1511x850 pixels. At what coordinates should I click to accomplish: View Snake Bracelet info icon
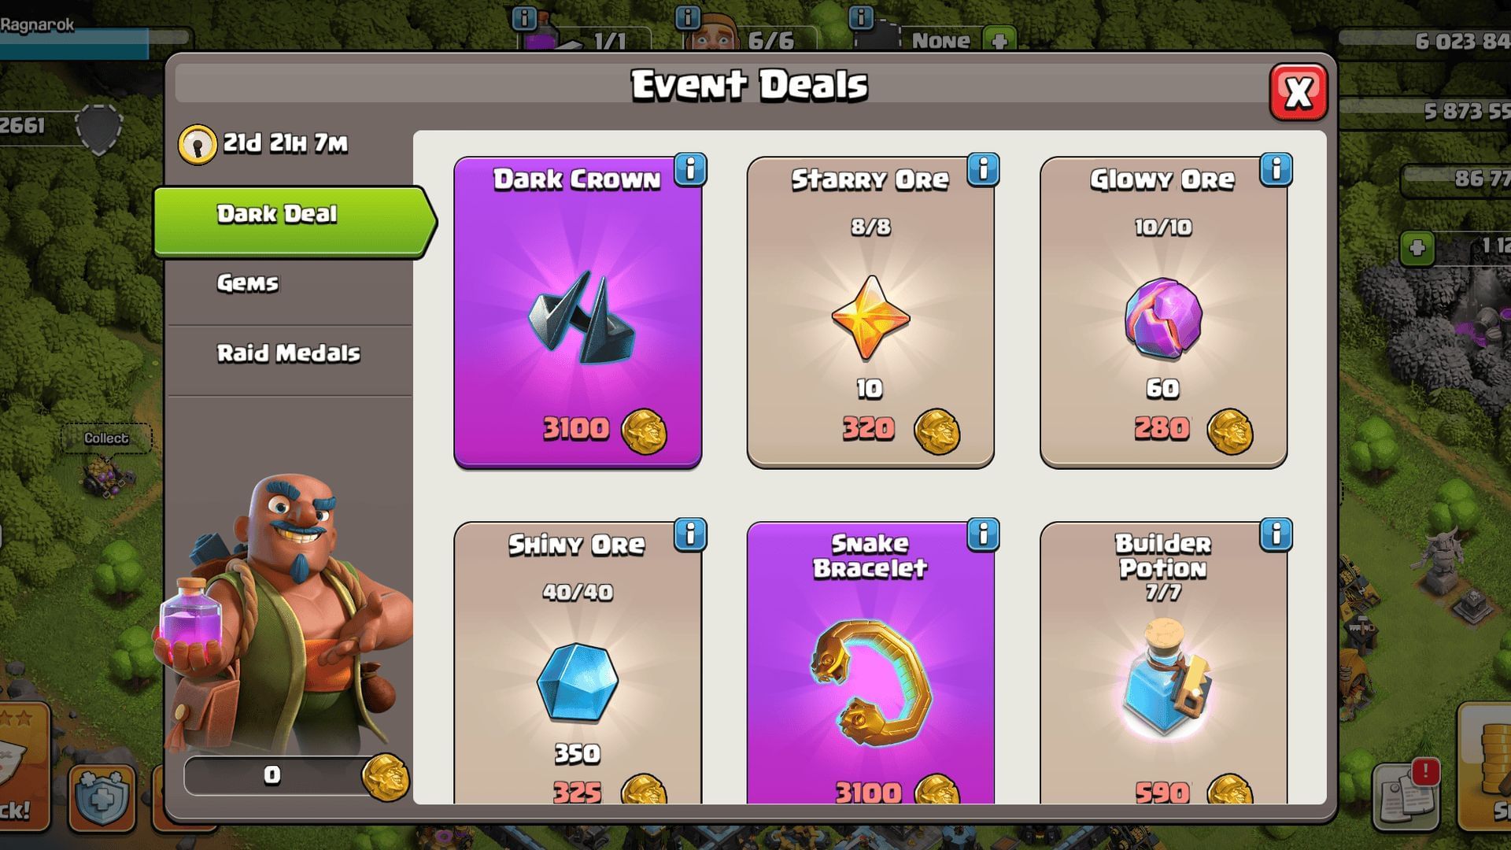[983, 534]
